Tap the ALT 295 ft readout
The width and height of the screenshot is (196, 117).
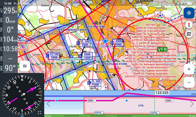[x=9, y=11]
